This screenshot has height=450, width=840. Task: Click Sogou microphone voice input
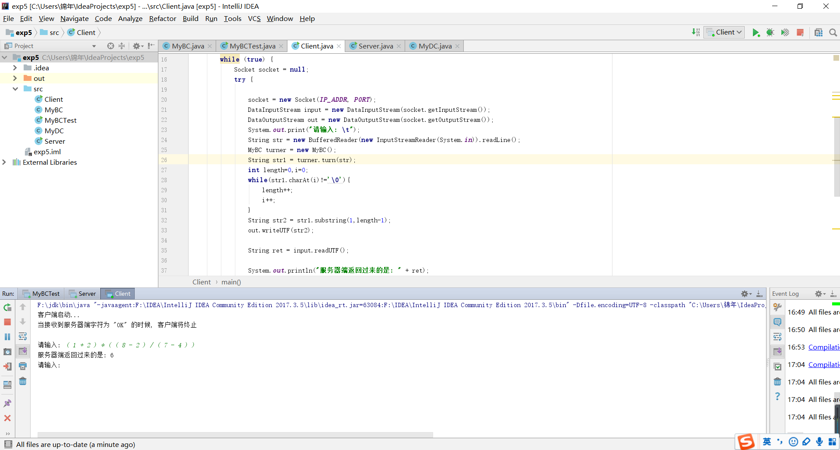[x=819, y=442]
